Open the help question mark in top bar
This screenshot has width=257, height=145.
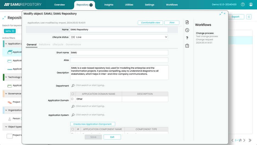click(243, 4)
